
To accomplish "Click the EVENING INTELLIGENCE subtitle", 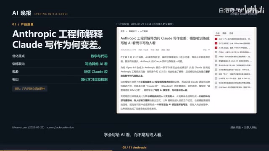I will pyautogui.click(x=51, y=14).
